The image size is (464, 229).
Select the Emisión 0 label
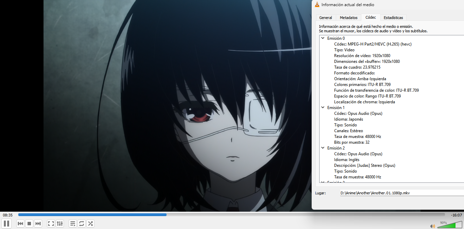click(x=336, y=38)
